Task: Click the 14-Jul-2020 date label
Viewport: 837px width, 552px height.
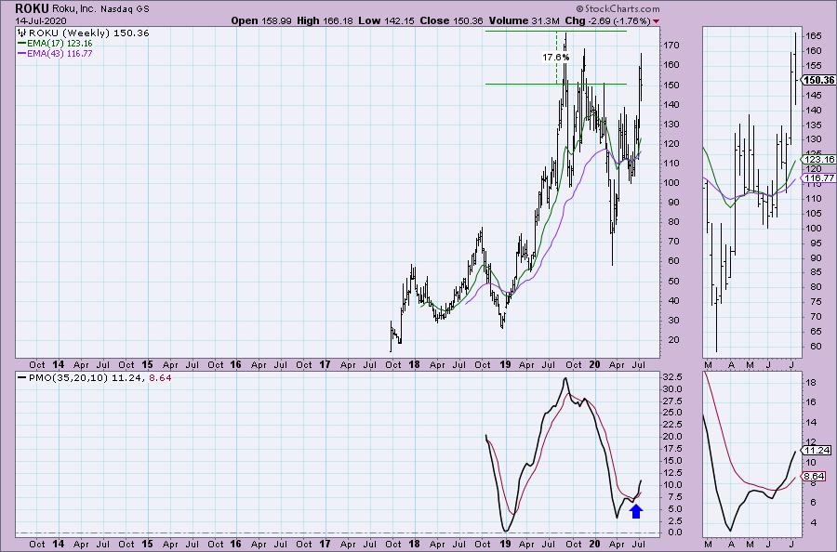Action: click(x=41, y=21)
